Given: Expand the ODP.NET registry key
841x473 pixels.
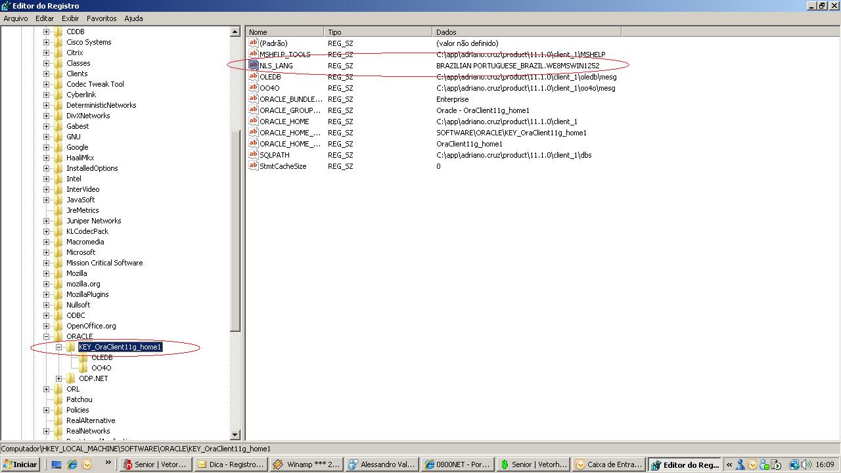Looking at the screenshot, I should 58,378.
